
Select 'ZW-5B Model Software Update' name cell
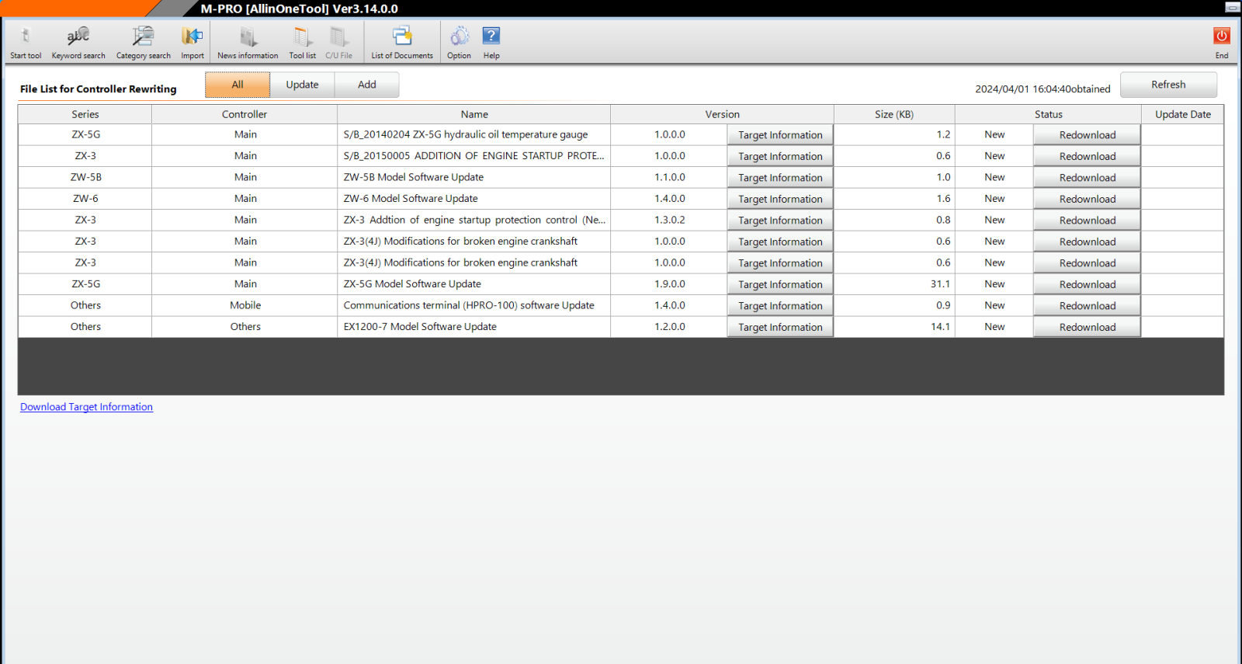(474, 177)
